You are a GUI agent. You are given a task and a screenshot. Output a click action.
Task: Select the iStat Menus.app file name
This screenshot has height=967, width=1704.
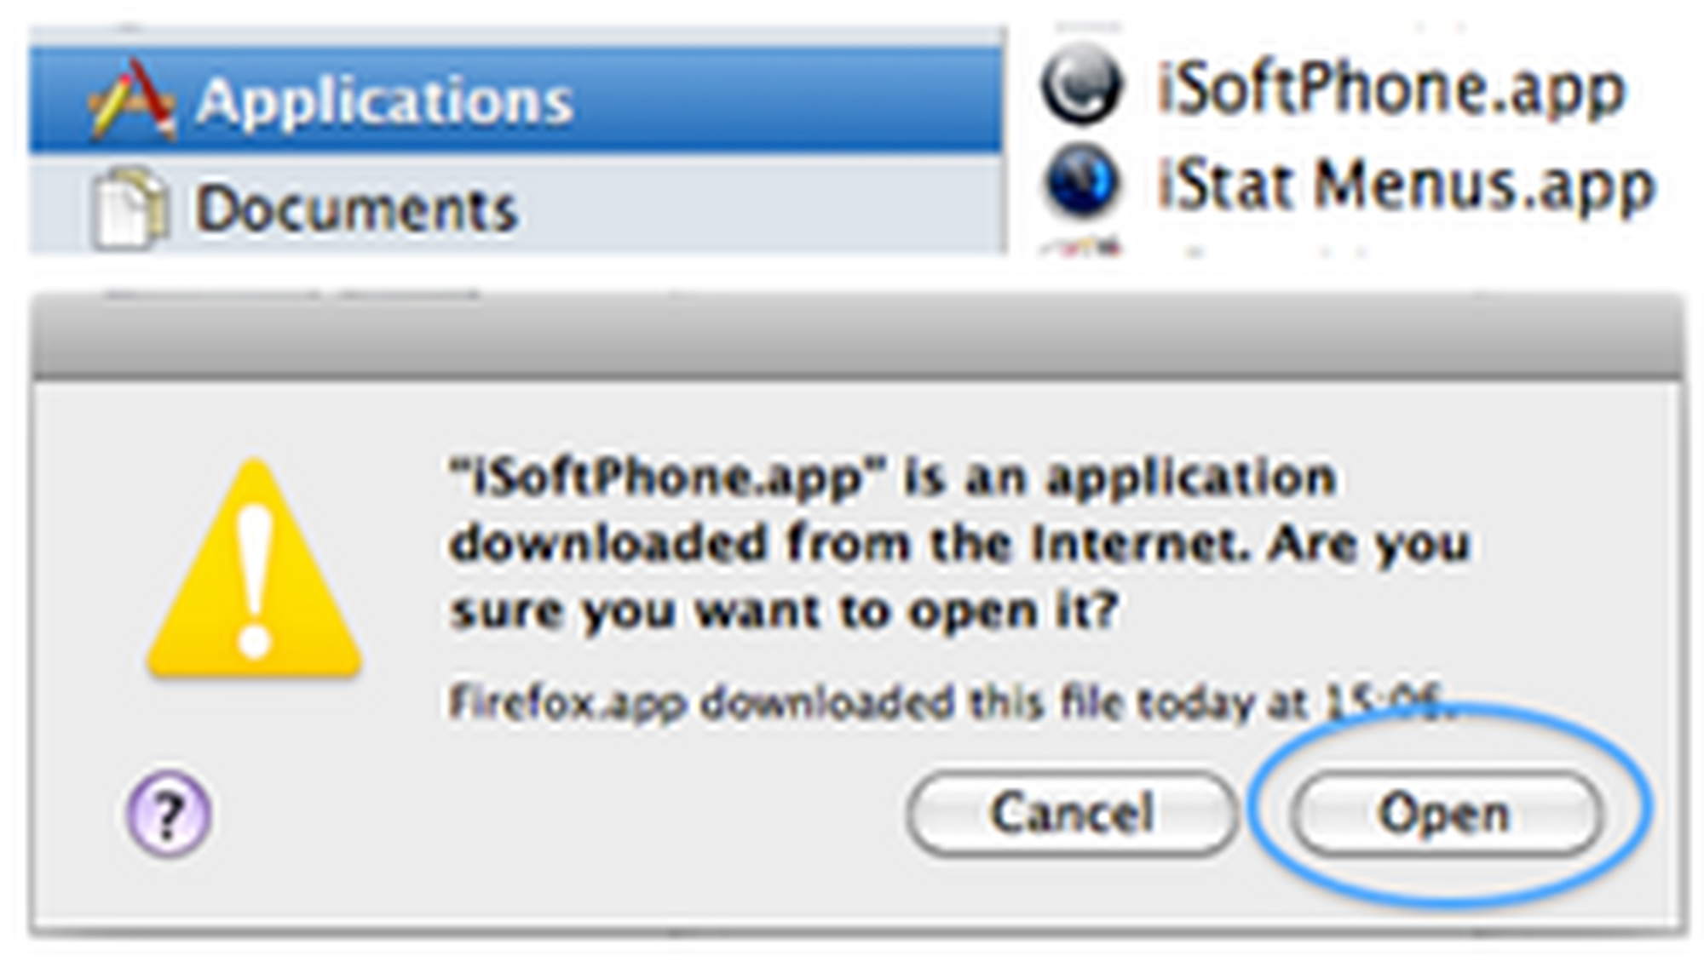(1406, 185)
